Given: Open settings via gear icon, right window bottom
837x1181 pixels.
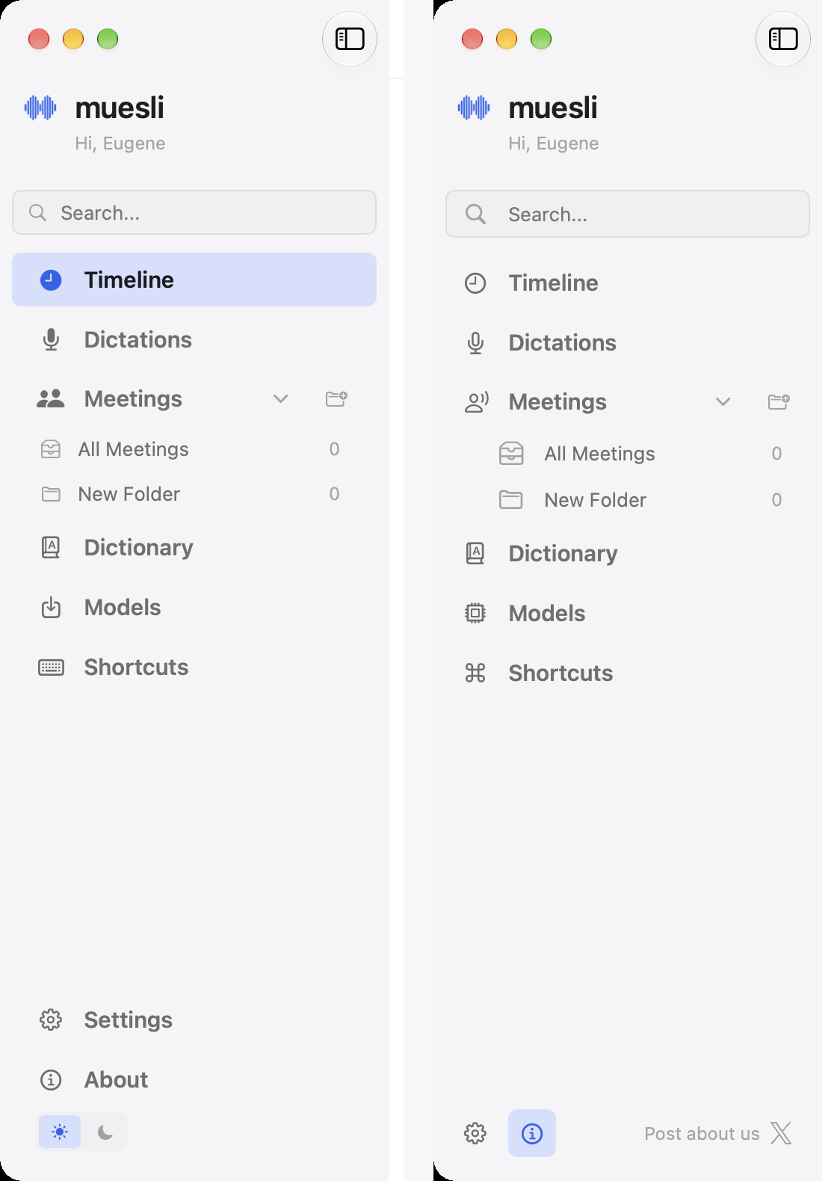Looking at the screenshot, I should [x=475, y=1134].
